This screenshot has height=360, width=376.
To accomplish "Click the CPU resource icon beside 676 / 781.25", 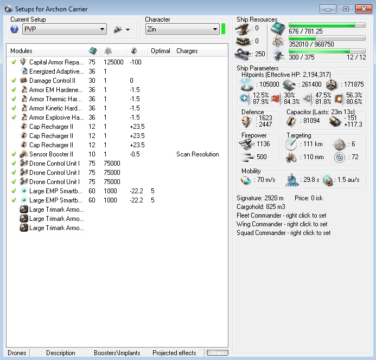I will [278, 29].
